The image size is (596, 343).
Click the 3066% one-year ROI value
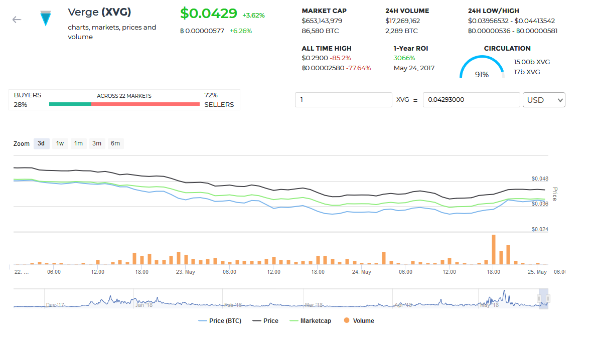point(404,58)
